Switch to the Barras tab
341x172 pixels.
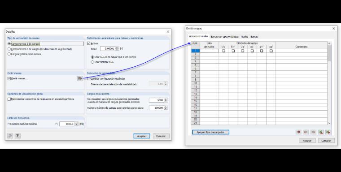pos(254,37)
